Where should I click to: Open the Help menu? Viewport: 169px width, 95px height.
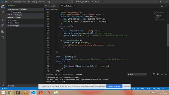pos(49,2)
